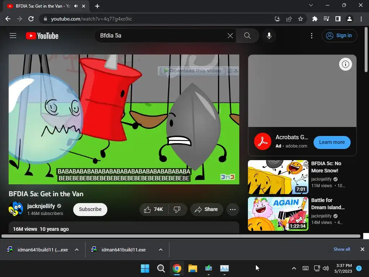
Task: Expand options for idman641build11.exe download
Action: (161, 250)
